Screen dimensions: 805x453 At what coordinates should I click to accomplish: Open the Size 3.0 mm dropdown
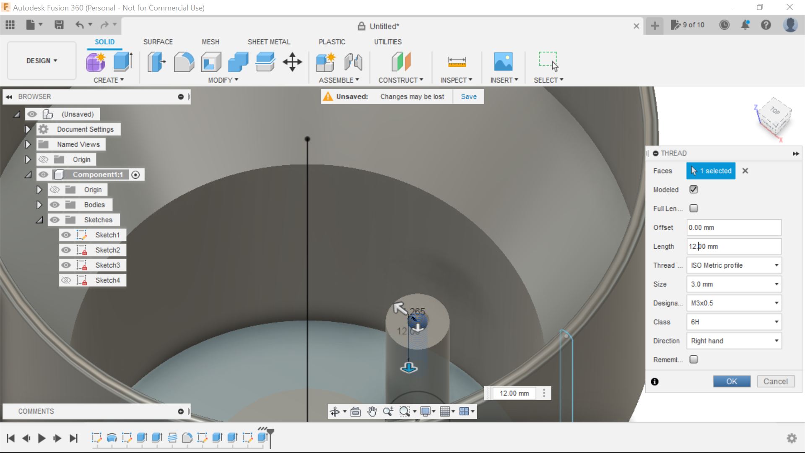(734, 284)
